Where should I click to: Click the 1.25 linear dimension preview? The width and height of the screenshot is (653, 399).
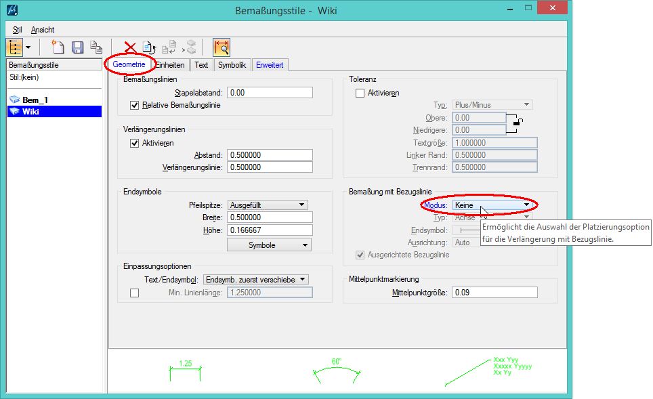(186, 371)
